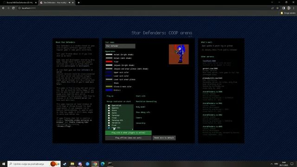Check the Versatile checkbox
The width and height of the screenshot is (297, 167).
109,122
